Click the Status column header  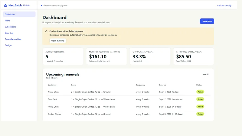point(199,85)
